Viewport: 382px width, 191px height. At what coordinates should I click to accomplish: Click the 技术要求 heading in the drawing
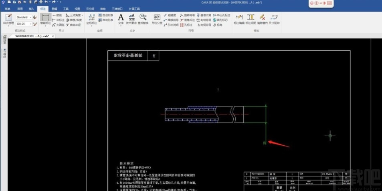126,163
